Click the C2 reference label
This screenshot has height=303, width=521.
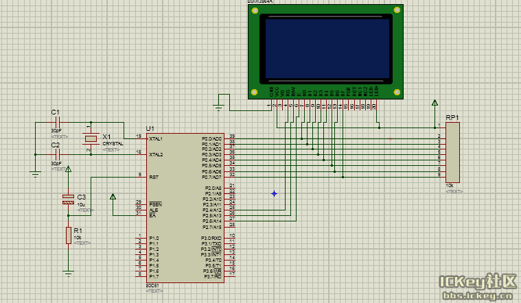point(56,145)
